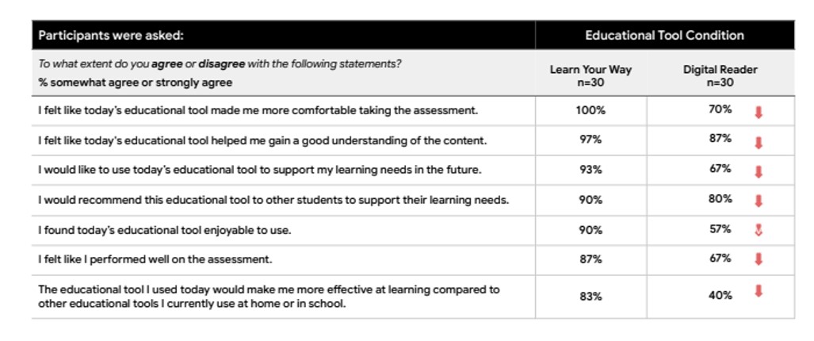Click the red down arrow beside 57%
This screenshot has width=814, height=341.
pos(759,231)
